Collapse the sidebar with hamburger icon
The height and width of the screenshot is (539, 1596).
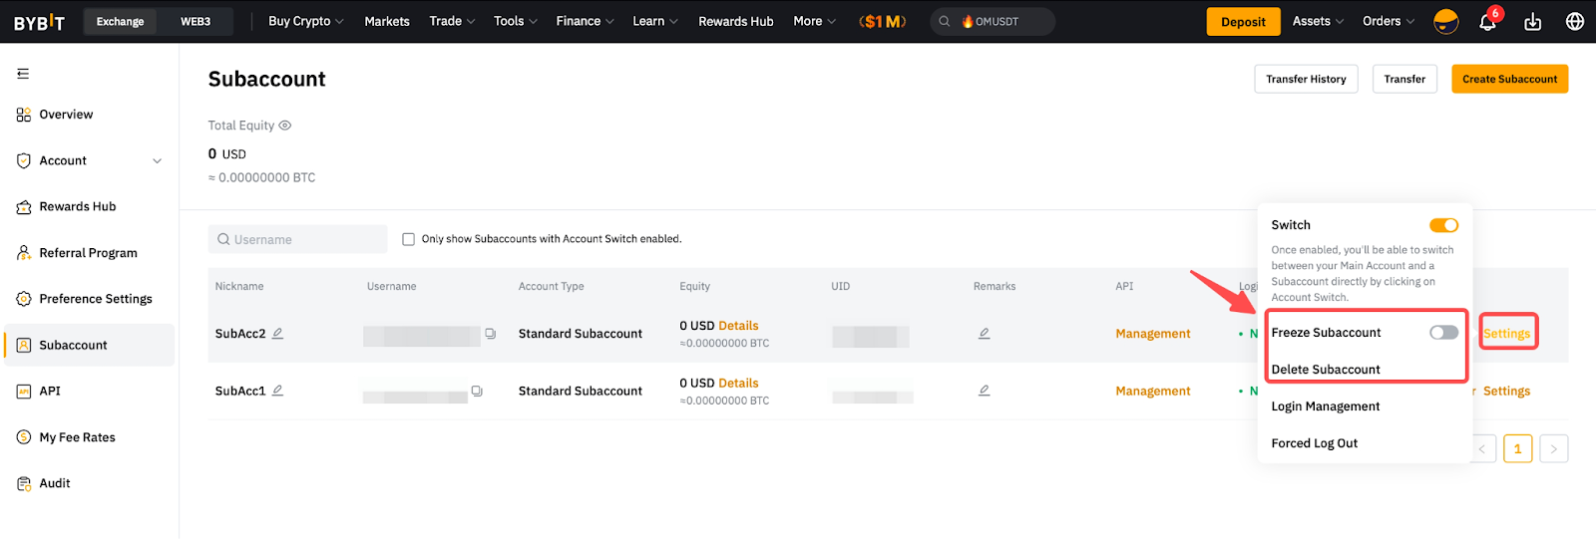(23, 74)
